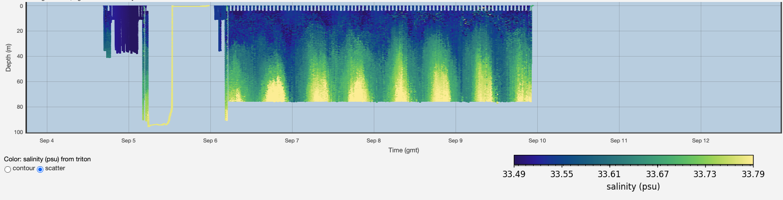The width and height of the screenshot is (783, 200).
Task: Click the Sep 8 time axis label
Action: [x=374, y=140]
